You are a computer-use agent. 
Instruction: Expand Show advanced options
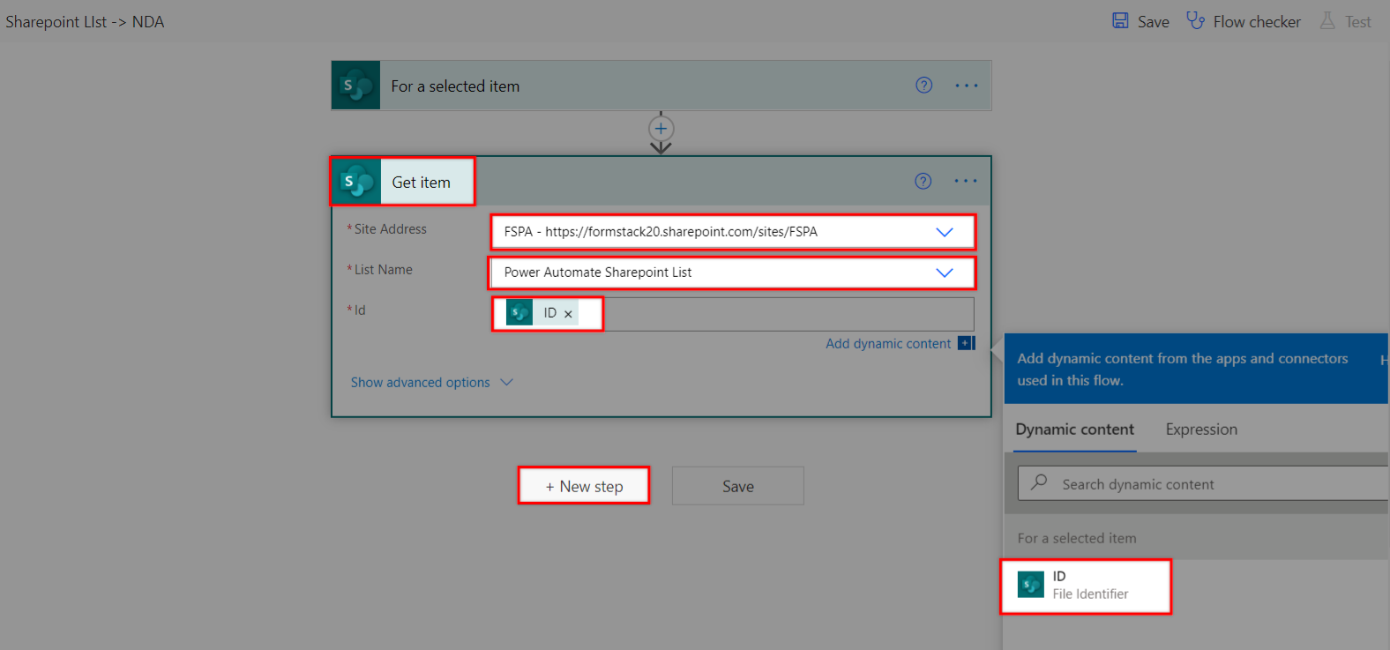coord(430,383)
